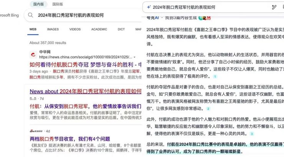Click the Bing search magnifier icon
The width and height of the screenshot is (284, 157).
pos(30,15)
